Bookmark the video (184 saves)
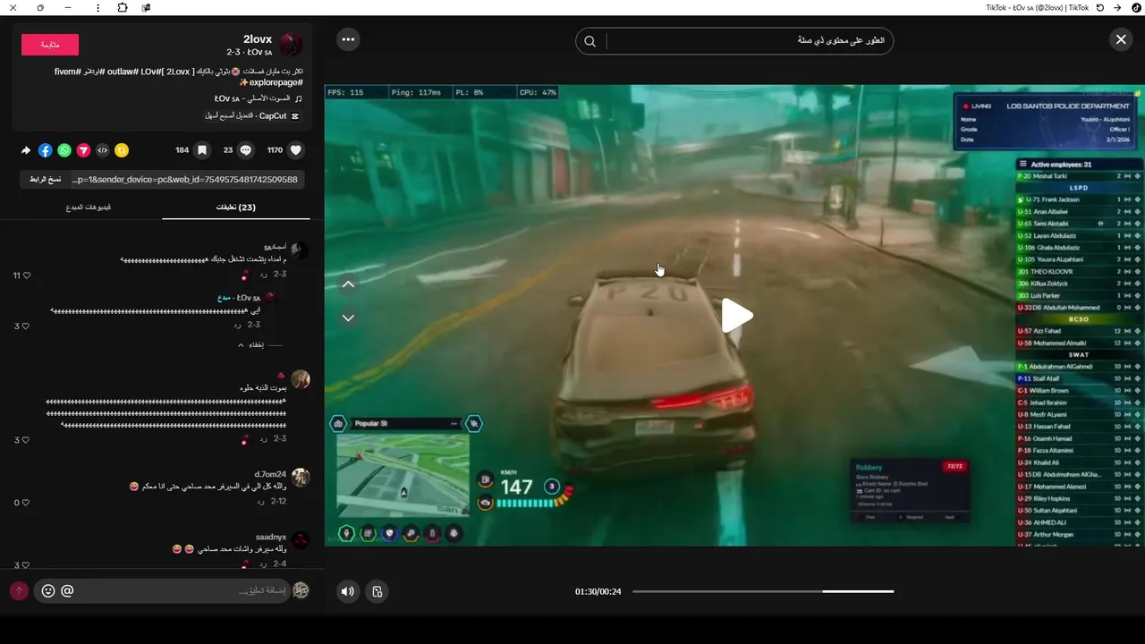The image size is (1145, 644). (x=203, y=150)
